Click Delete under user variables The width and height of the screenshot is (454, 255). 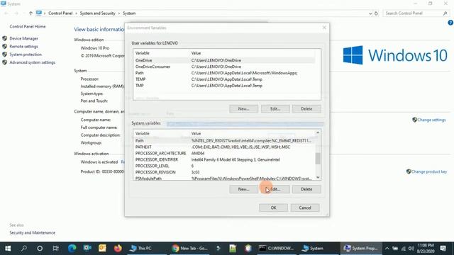tap(306, 108)
